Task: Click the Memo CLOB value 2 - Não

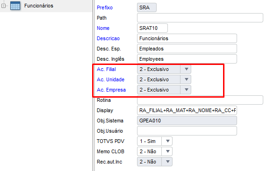Action: [x=148, y=151]
